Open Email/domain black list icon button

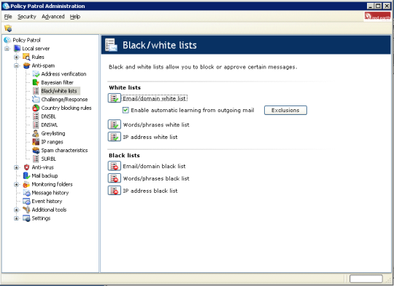click(115, 166)
